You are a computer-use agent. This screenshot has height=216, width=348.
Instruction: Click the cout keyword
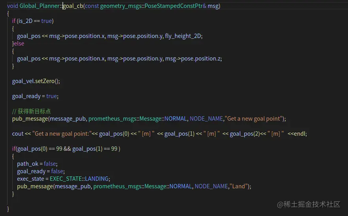pyautogui.click(x=18, y=134)
